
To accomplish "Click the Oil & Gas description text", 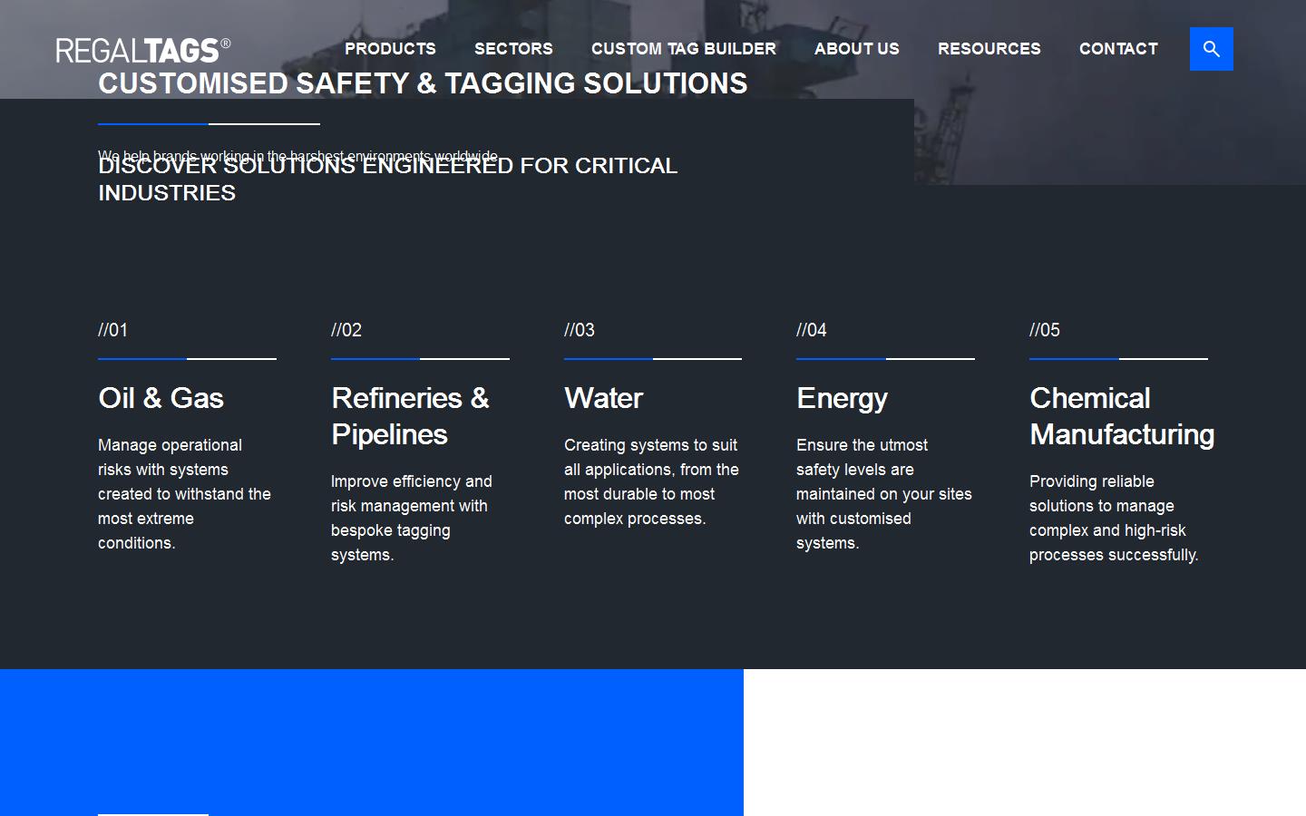I will [184, 494].
